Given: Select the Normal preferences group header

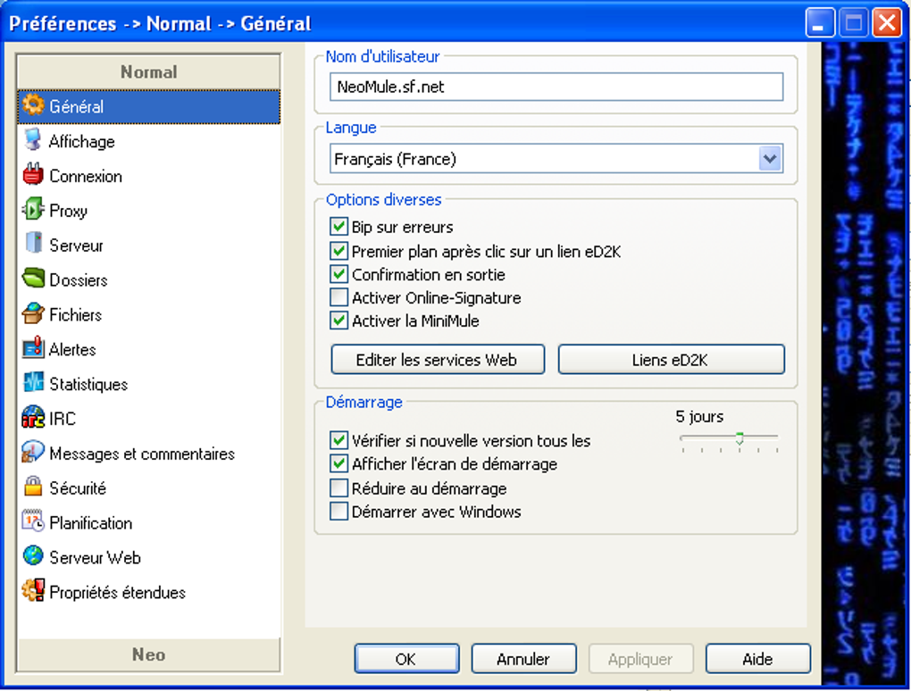Looking at the screenshot, I should 148,71.
